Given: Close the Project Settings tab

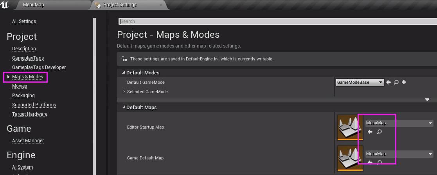Looking at the screenshot, I should [160, 5].
